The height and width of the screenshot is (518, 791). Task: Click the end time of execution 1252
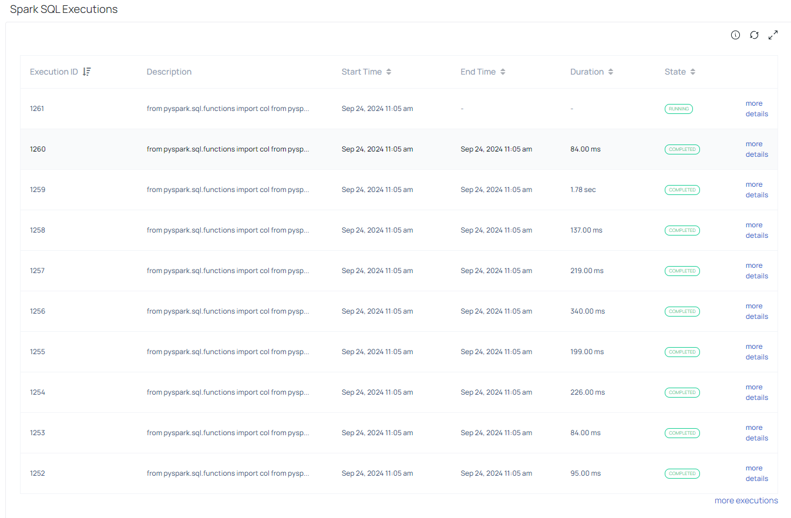(x=496, y=473)
